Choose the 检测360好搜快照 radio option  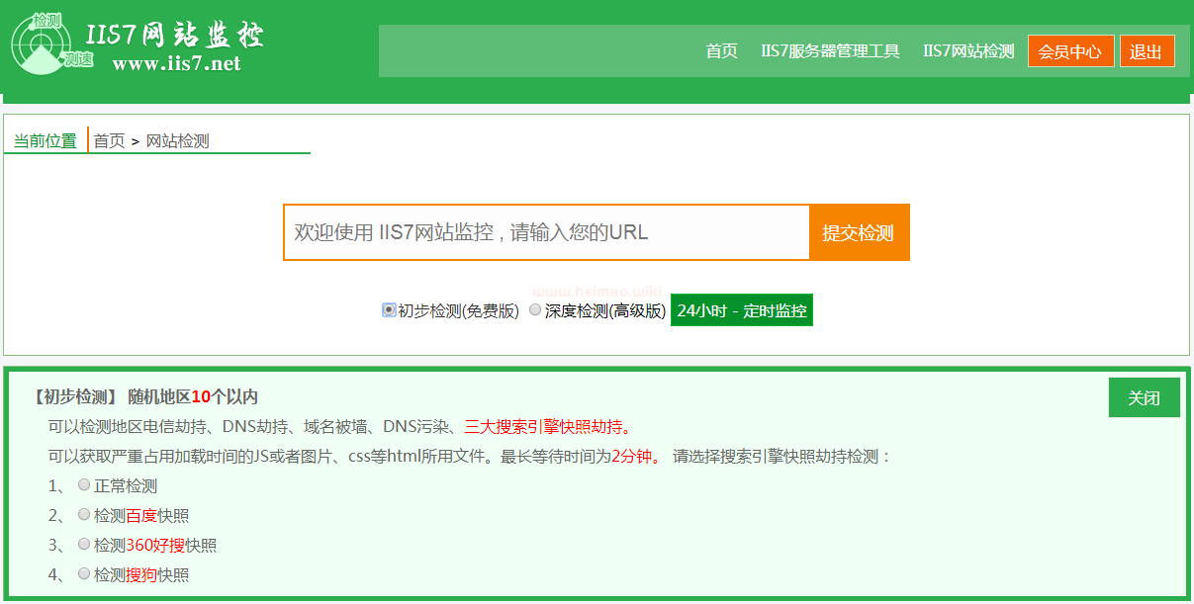tap(84, 545)
